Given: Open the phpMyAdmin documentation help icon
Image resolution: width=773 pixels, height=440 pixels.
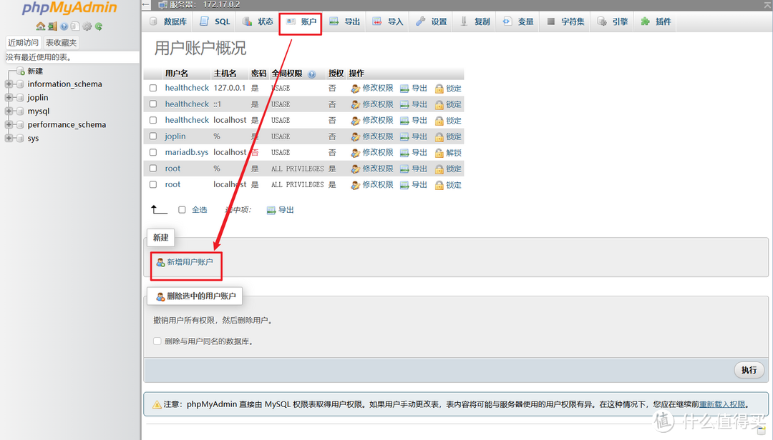Looking at the screenshot, I should [x=64, y=26].
